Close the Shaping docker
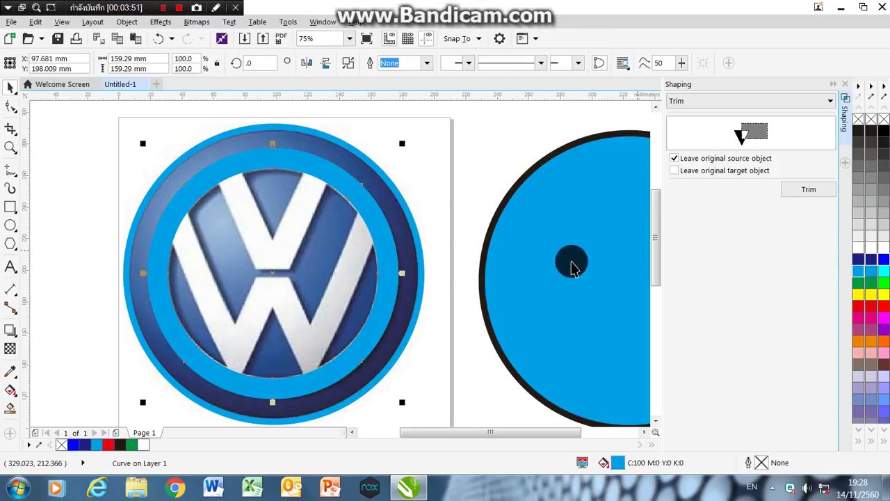 click(x=845, y=84)
